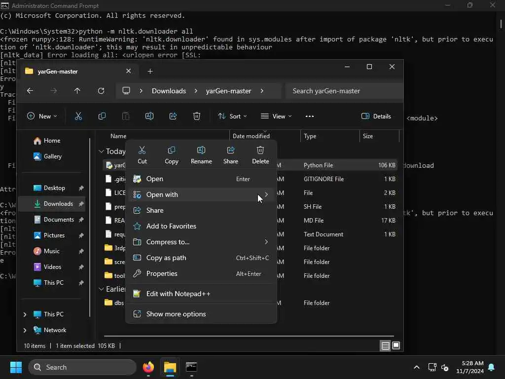The height and width of the screenshot is (379, 505).
Task: Choose Edit with Notepad++
Action: coord(201,294)
